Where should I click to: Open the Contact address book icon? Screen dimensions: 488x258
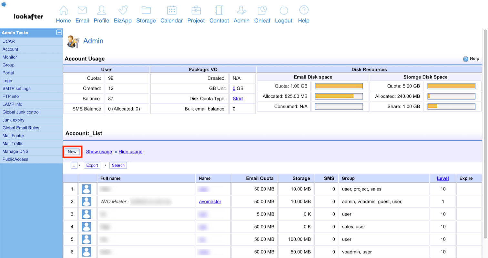(219, 11)
